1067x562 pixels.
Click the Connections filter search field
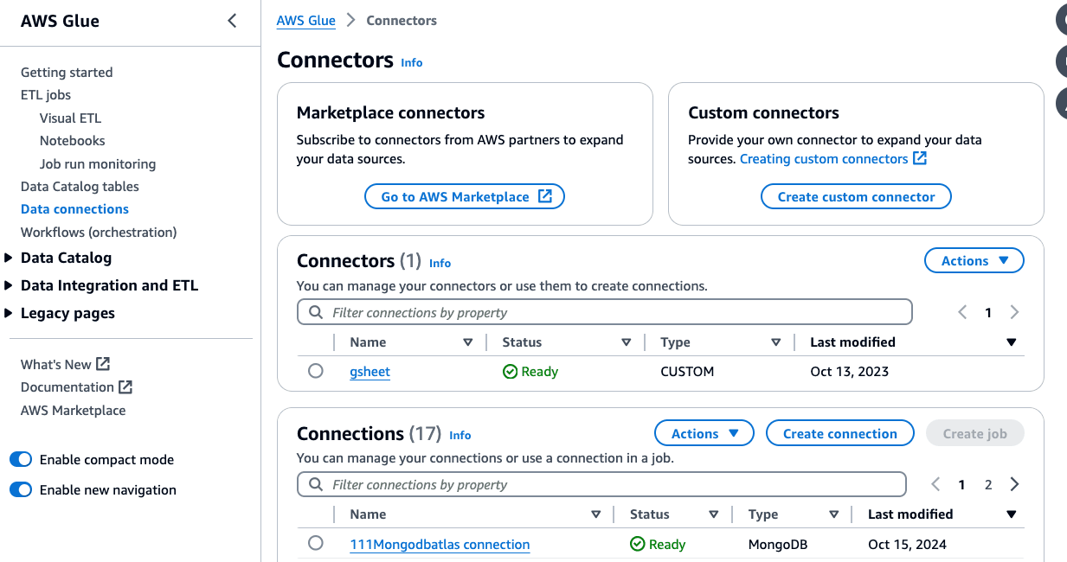coord(606,485)
